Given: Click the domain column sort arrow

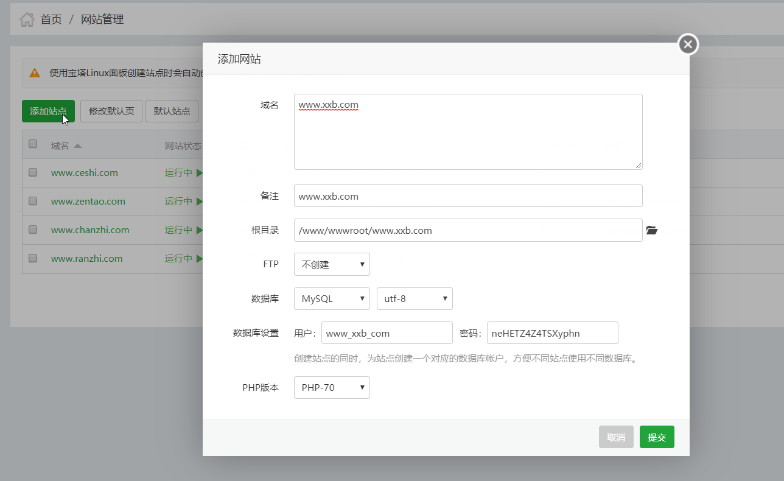Looking at the screenshot, I should point(77,146).
